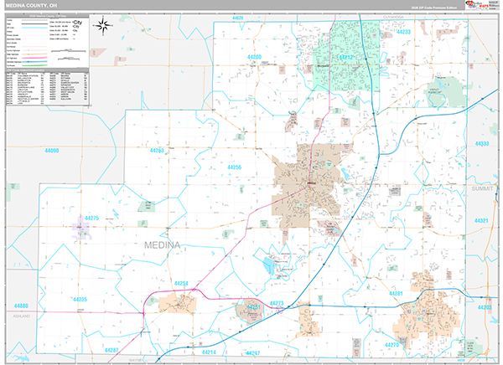Click ZIP code label 44028

click(238, 18)
